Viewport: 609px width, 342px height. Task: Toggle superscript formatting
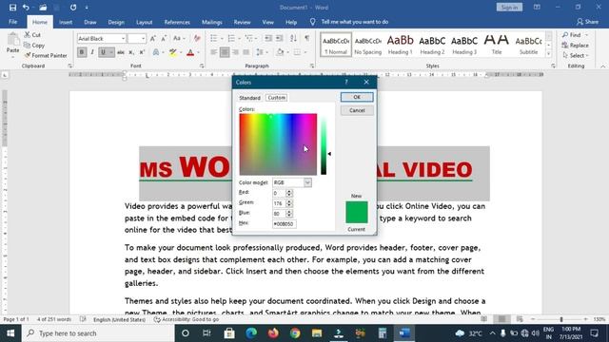click(142, 52)
